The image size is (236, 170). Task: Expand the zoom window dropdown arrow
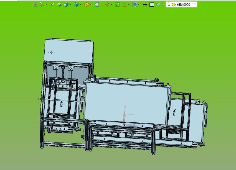pos(101,5)
